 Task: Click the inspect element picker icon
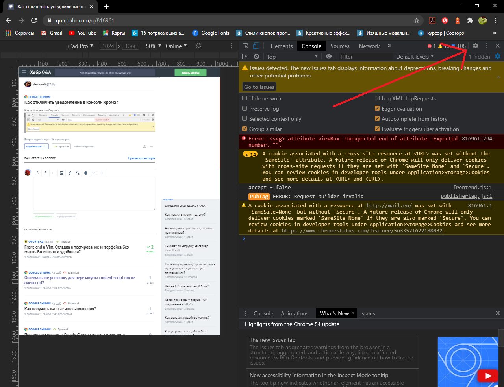(246, 46)
